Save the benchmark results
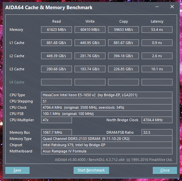Screen dimensions: 182x181 [17, 170]
